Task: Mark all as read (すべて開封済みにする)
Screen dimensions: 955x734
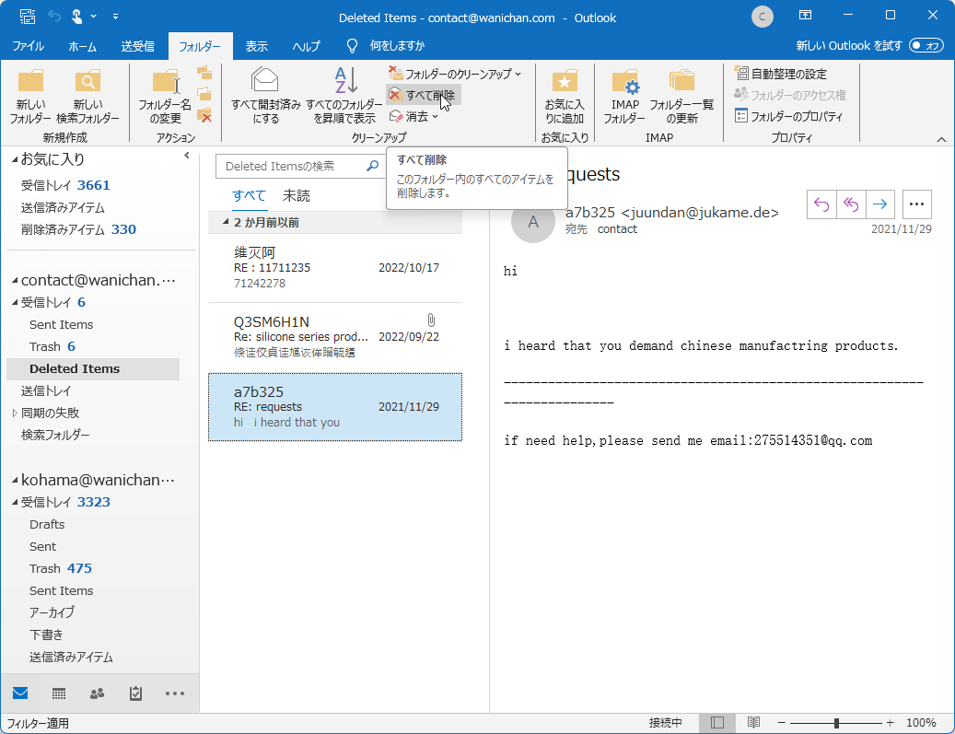Action: [265, 97]
